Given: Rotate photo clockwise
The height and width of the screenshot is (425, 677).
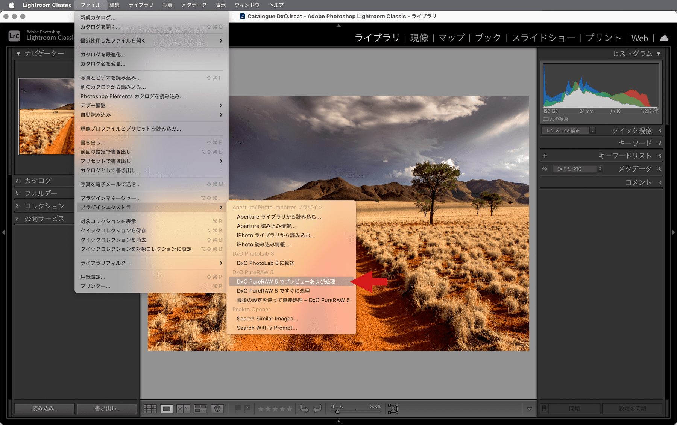Looking at the screenshot, I should (317, 408).
